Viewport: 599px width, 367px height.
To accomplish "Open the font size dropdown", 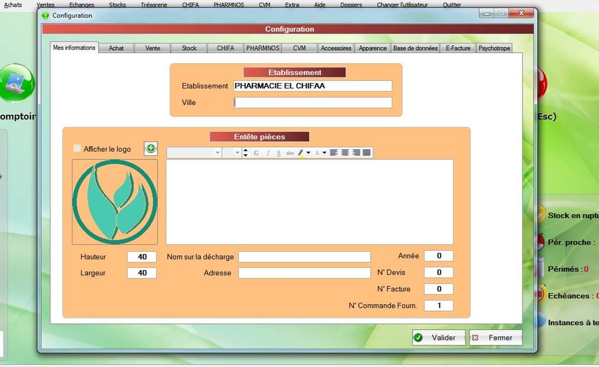I will tap(237, 153).
